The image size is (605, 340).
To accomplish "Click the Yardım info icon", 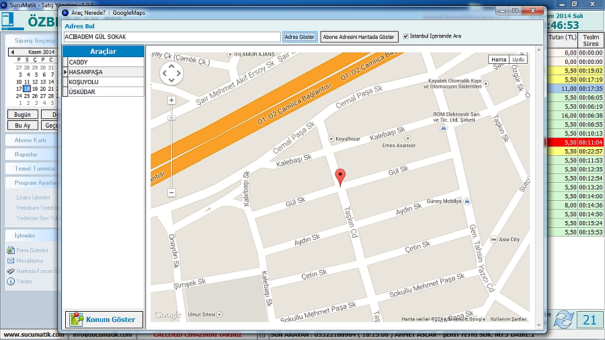I will (x=10, y=282).
